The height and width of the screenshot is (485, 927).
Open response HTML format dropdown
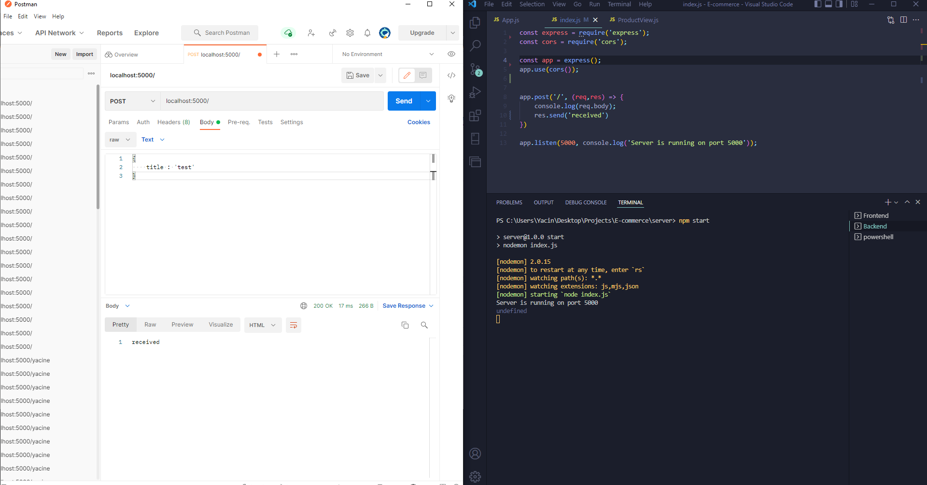(262, 325)
